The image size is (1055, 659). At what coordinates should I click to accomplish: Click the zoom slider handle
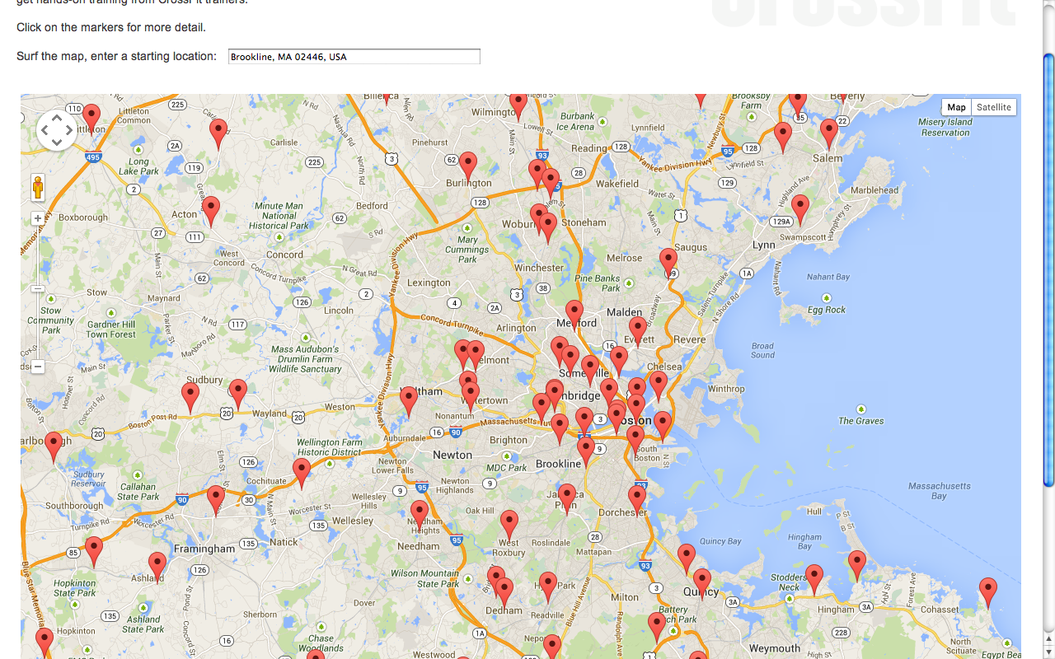pyautogui.click(x=38, y=288)
